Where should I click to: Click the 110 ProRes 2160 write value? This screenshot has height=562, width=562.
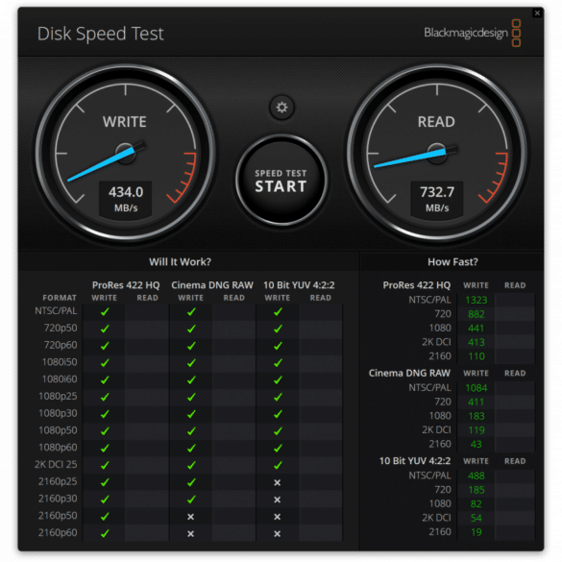[x=476, y=356]
